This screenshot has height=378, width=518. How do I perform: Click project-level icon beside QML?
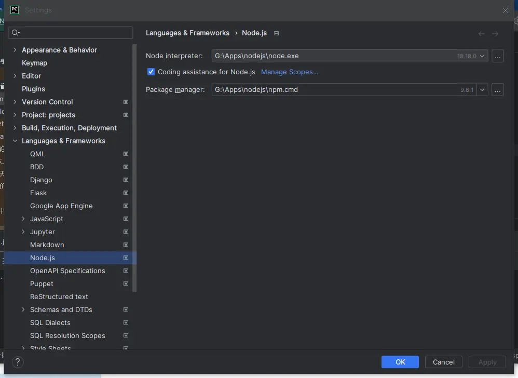pyautogui.click(x=126, y=154)
